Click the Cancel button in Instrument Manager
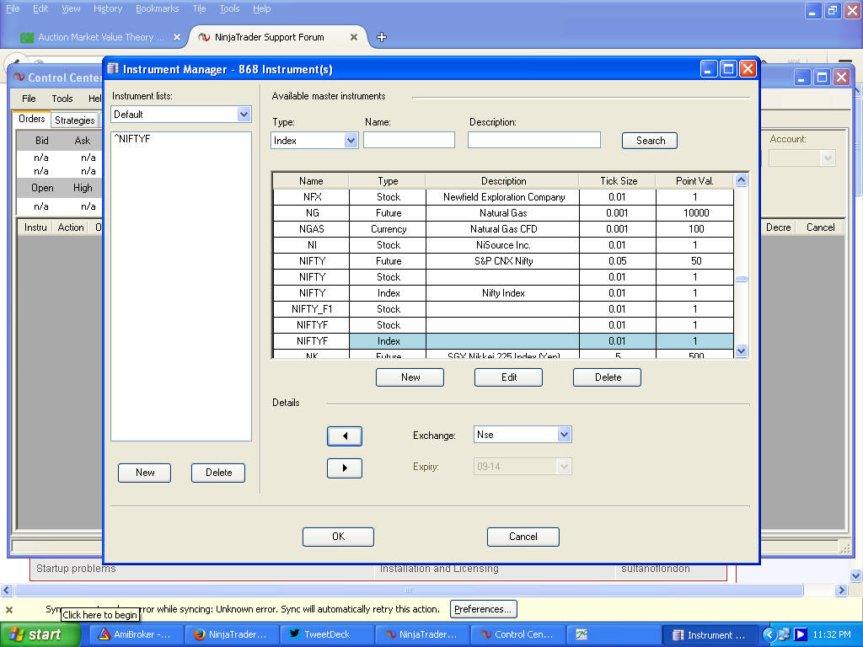The image size is (863, 647). coord(523,537)
